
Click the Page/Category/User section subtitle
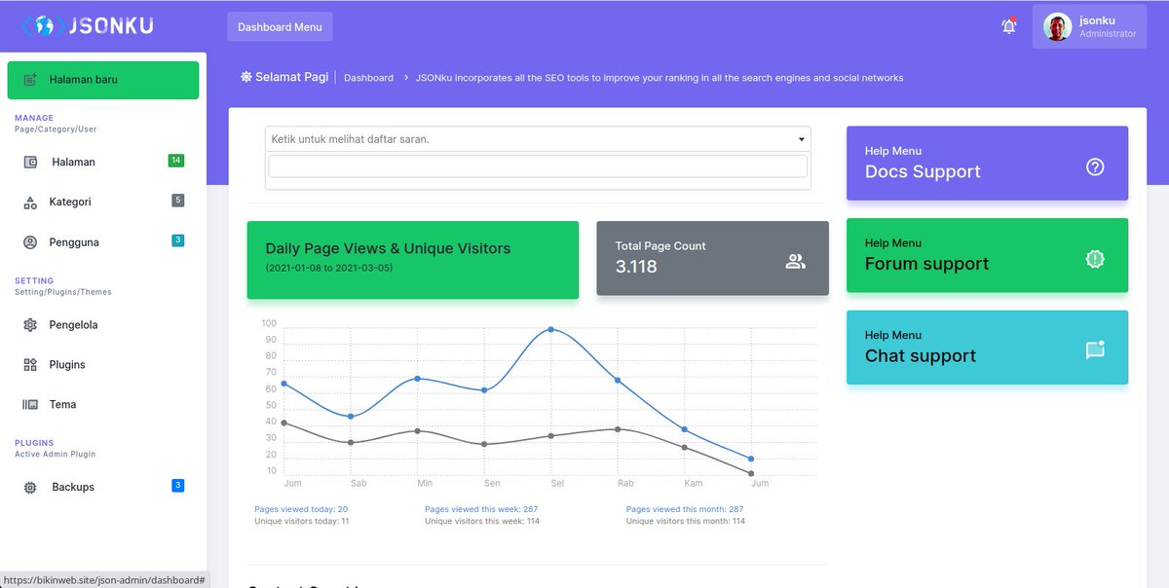point(56,129)
